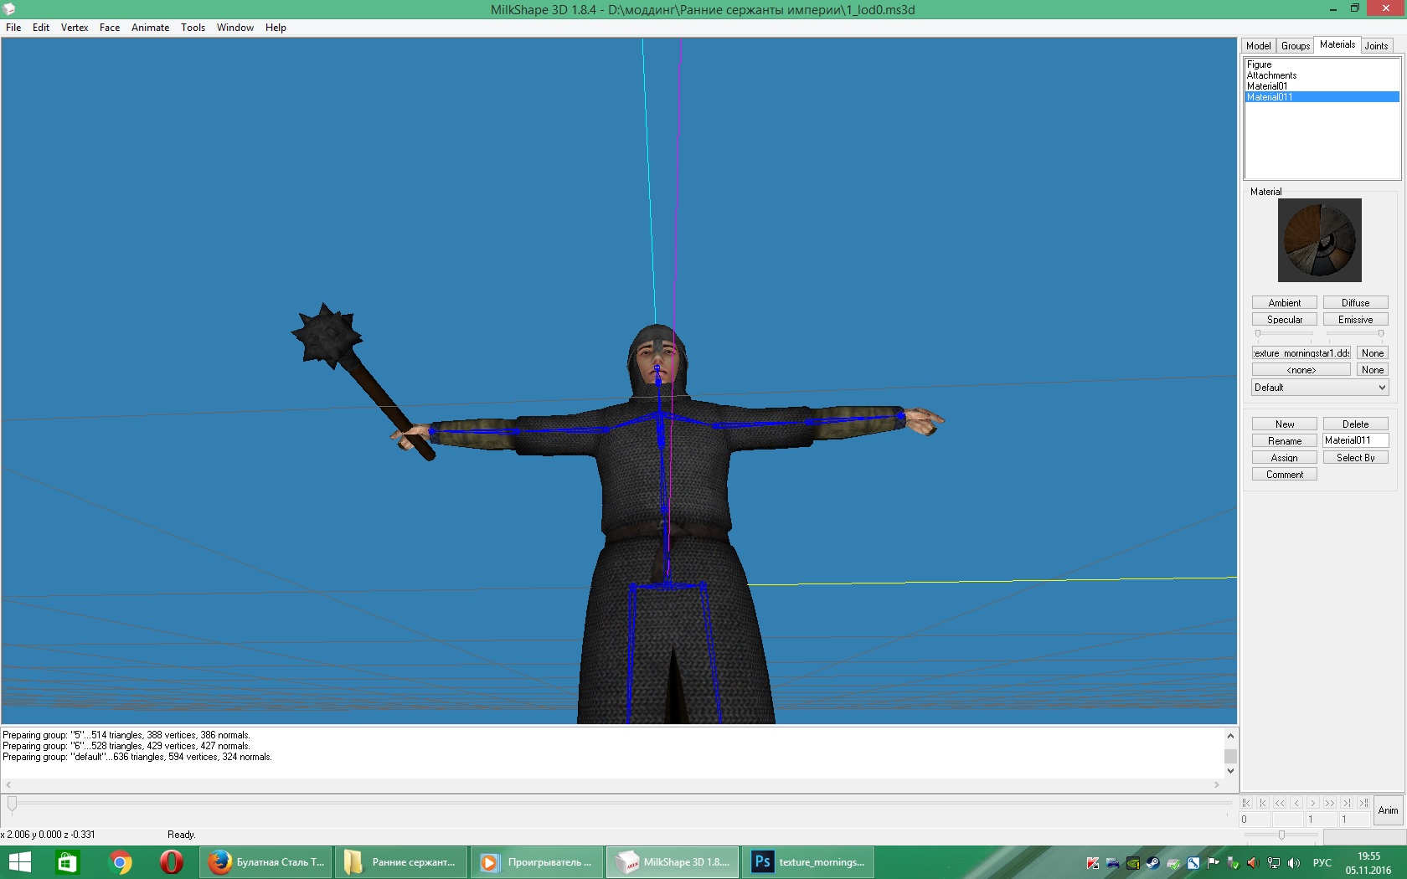
Task: Click the Ambient color button
Action: click(x=1285, y=303)
